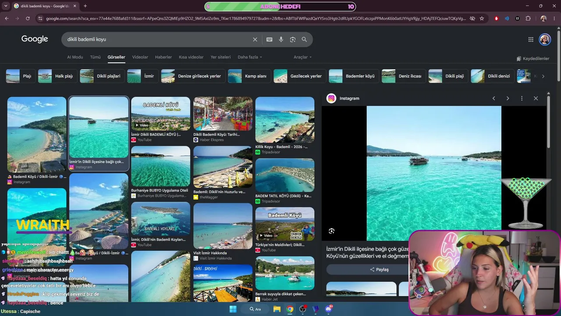Open the Google apps grid
This screenshot has height=316, width=561.
pos(531,39)
